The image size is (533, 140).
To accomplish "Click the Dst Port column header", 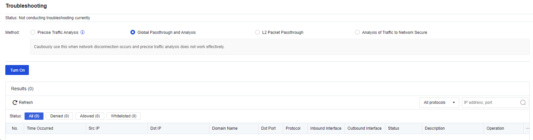I will click(268, 128).
